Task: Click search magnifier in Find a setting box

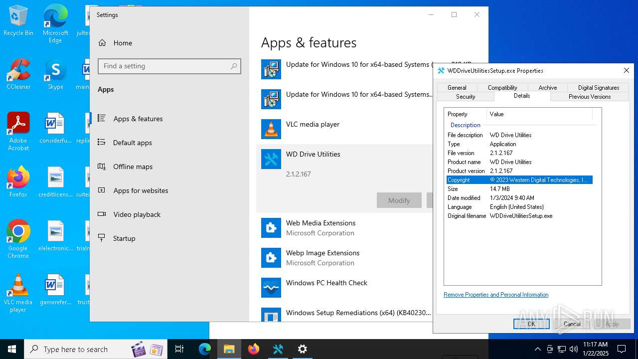Action: (234, 66)
